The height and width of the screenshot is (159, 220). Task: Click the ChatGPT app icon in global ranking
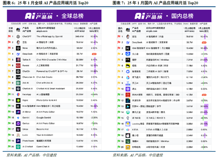18,37
